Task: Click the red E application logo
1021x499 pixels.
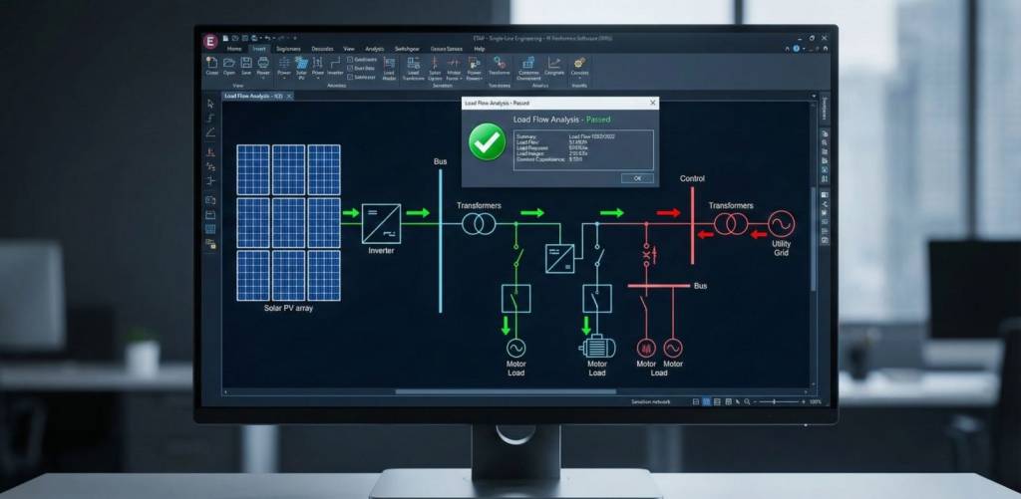Action: coord(210,42)
